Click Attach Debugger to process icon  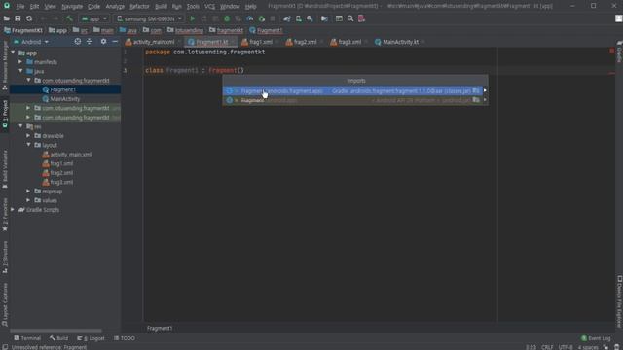[262, 18]
